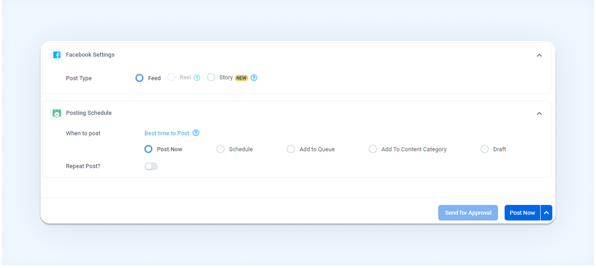Open the Reel help question mark
Image resolution: width=596 pixels, height=268 pixels.
point(197,78)
